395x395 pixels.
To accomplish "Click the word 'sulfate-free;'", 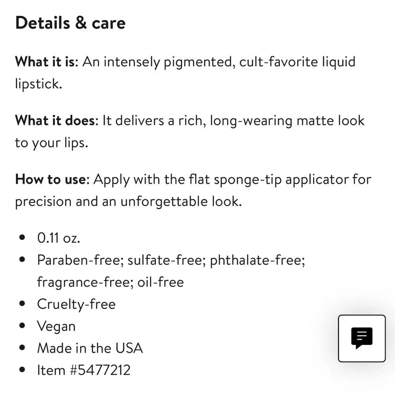I will pyautogui.click(x=167, y=260).
